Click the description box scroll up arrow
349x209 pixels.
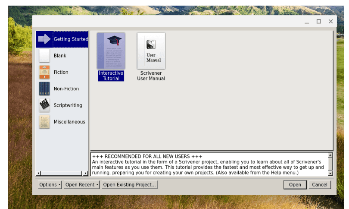(x=330, y=155)
